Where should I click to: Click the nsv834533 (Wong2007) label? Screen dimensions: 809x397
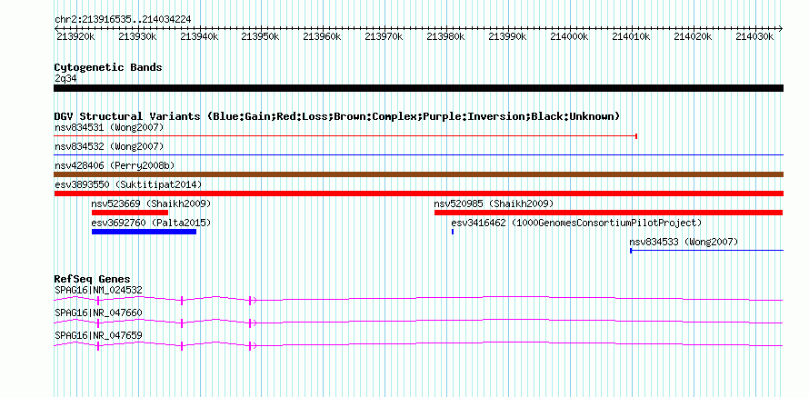click(x=684, y=242)
